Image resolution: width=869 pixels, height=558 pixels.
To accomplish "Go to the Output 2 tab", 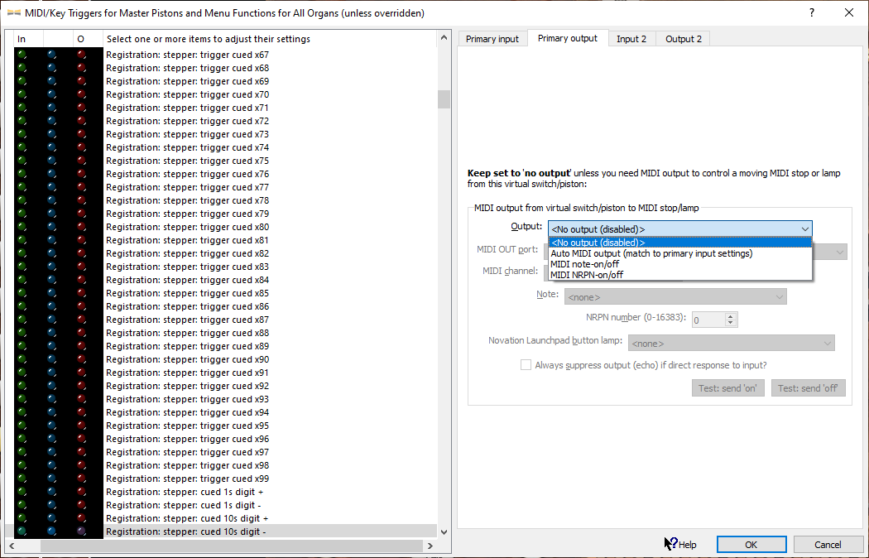I will [x=684, y=39].
